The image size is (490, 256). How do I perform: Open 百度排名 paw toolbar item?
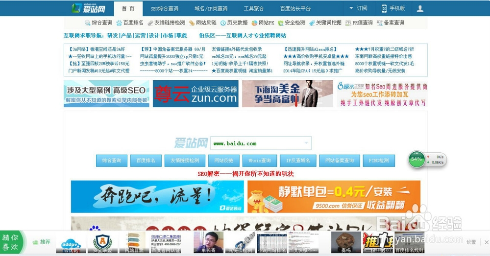coord(130,23)
